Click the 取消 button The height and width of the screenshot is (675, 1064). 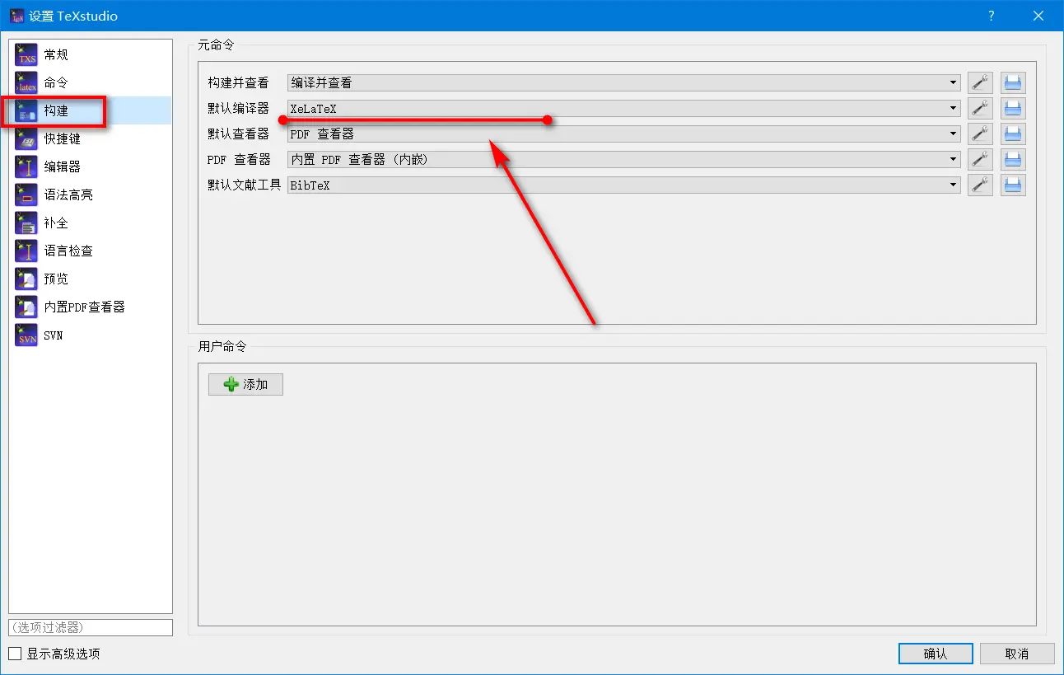pyautogui.click(x=1017, y=654)
